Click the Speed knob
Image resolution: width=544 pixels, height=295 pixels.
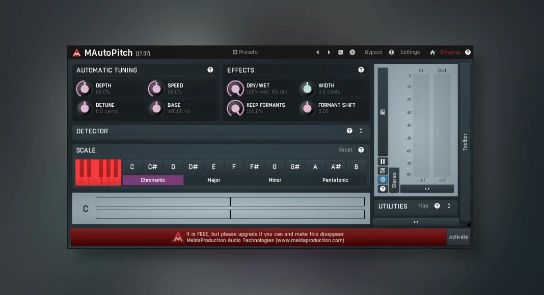pyautogui.click(x=156, y=88)
